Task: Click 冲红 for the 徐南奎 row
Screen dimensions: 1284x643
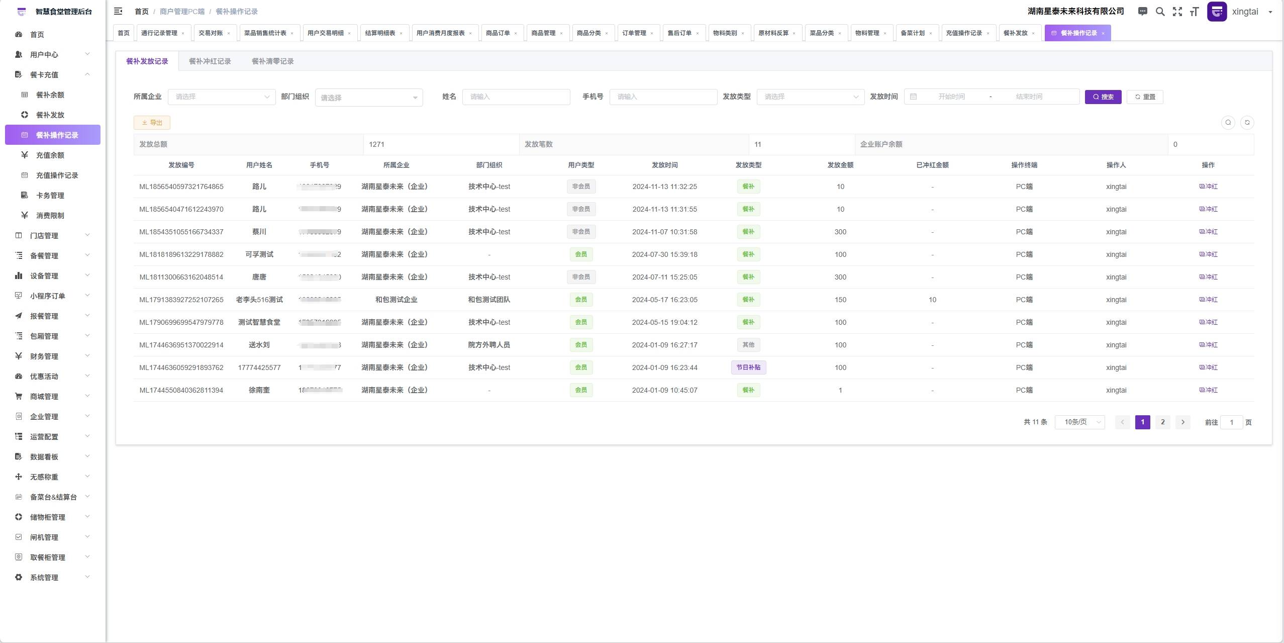Action: click(x=1208, y=390)
